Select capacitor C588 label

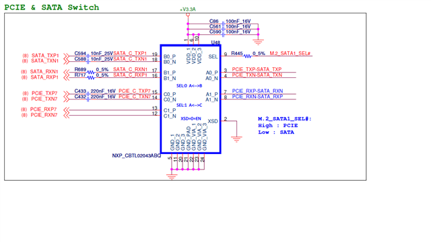[x=80, y=58]
